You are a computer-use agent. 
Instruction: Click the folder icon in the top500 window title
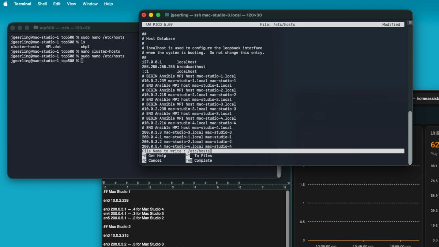[x=35, y=28]
